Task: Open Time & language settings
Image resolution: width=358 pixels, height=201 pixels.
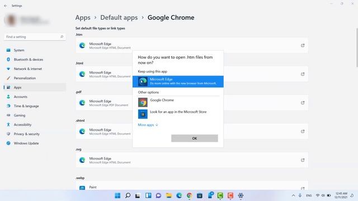Action: point(35,106)
